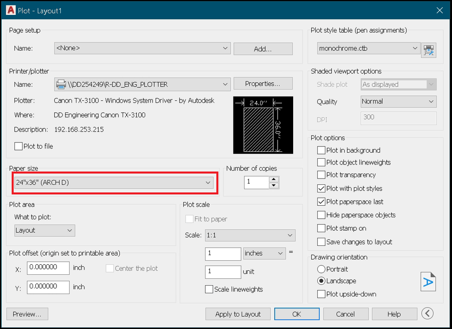Click the X plot offset input field
The image size is (452, 329).
[48, 268]
